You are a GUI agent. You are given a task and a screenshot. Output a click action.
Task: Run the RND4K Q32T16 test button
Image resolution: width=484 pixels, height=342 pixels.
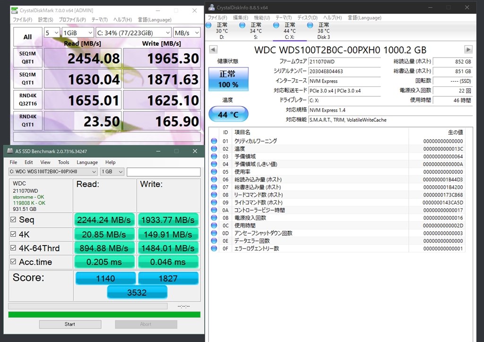[x=28, y=100]
